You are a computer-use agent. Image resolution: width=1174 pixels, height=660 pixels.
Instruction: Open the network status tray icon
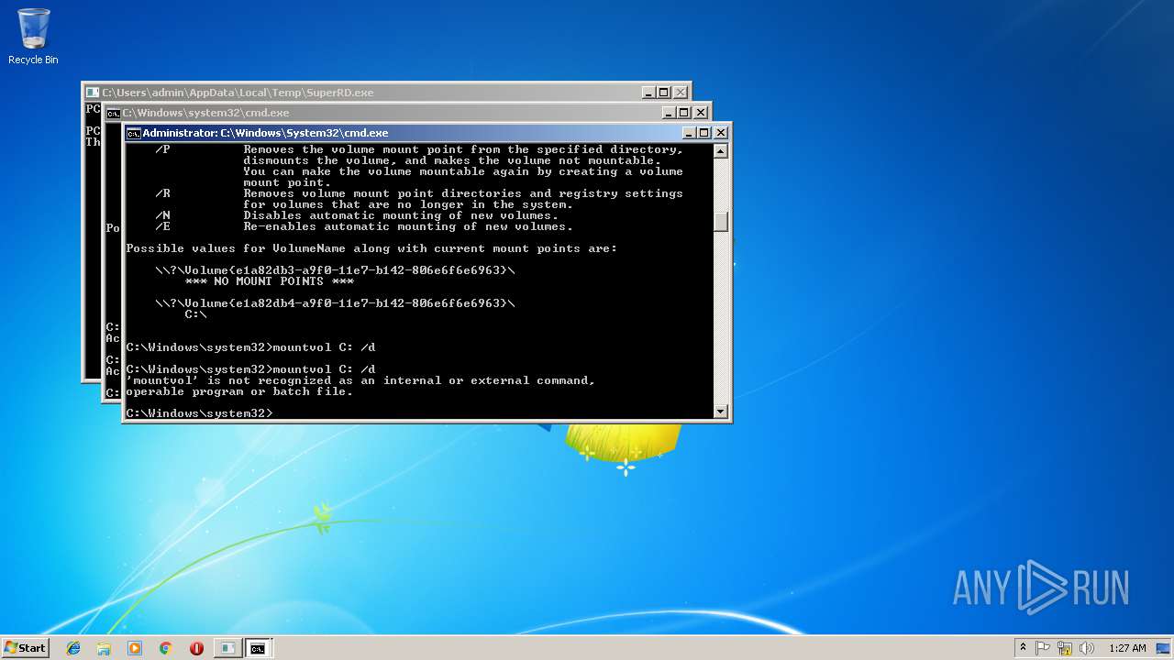click(1065, 648)
